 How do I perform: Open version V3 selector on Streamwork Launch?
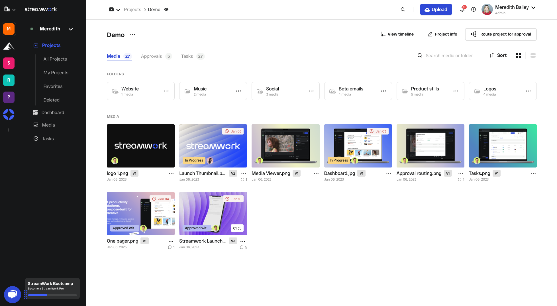tap(233, 241)
